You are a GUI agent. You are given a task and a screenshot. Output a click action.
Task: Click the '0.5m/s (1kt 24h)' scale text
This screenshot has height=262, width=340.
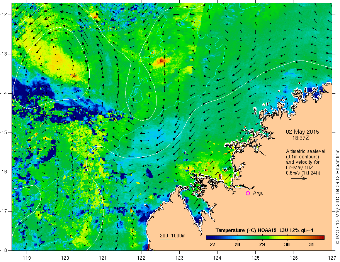coord(303,173)
